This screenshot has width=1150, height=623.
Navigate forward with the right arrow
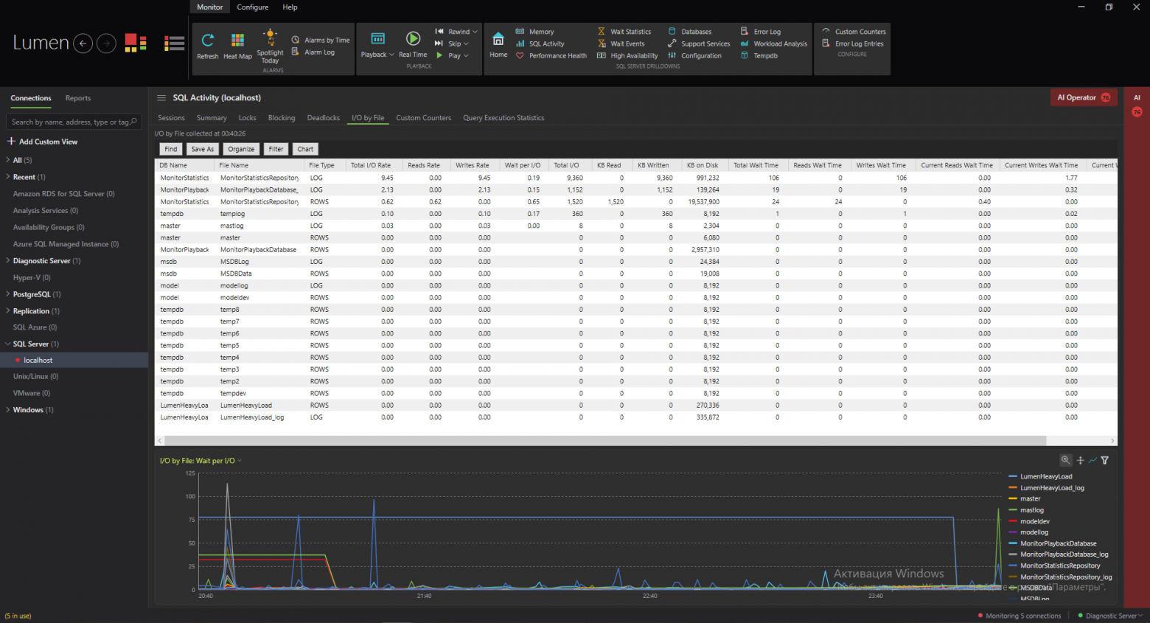pos(107,43)
